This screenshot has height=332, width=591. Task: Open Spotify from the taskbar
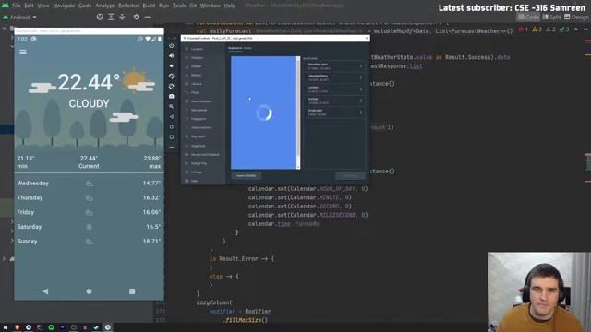[51, 327]
